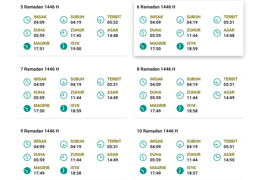This screenshot has height=180, width=271.
Task: Click the Magrib icon on 10 Ramadan card
Action: coord(143,170)
